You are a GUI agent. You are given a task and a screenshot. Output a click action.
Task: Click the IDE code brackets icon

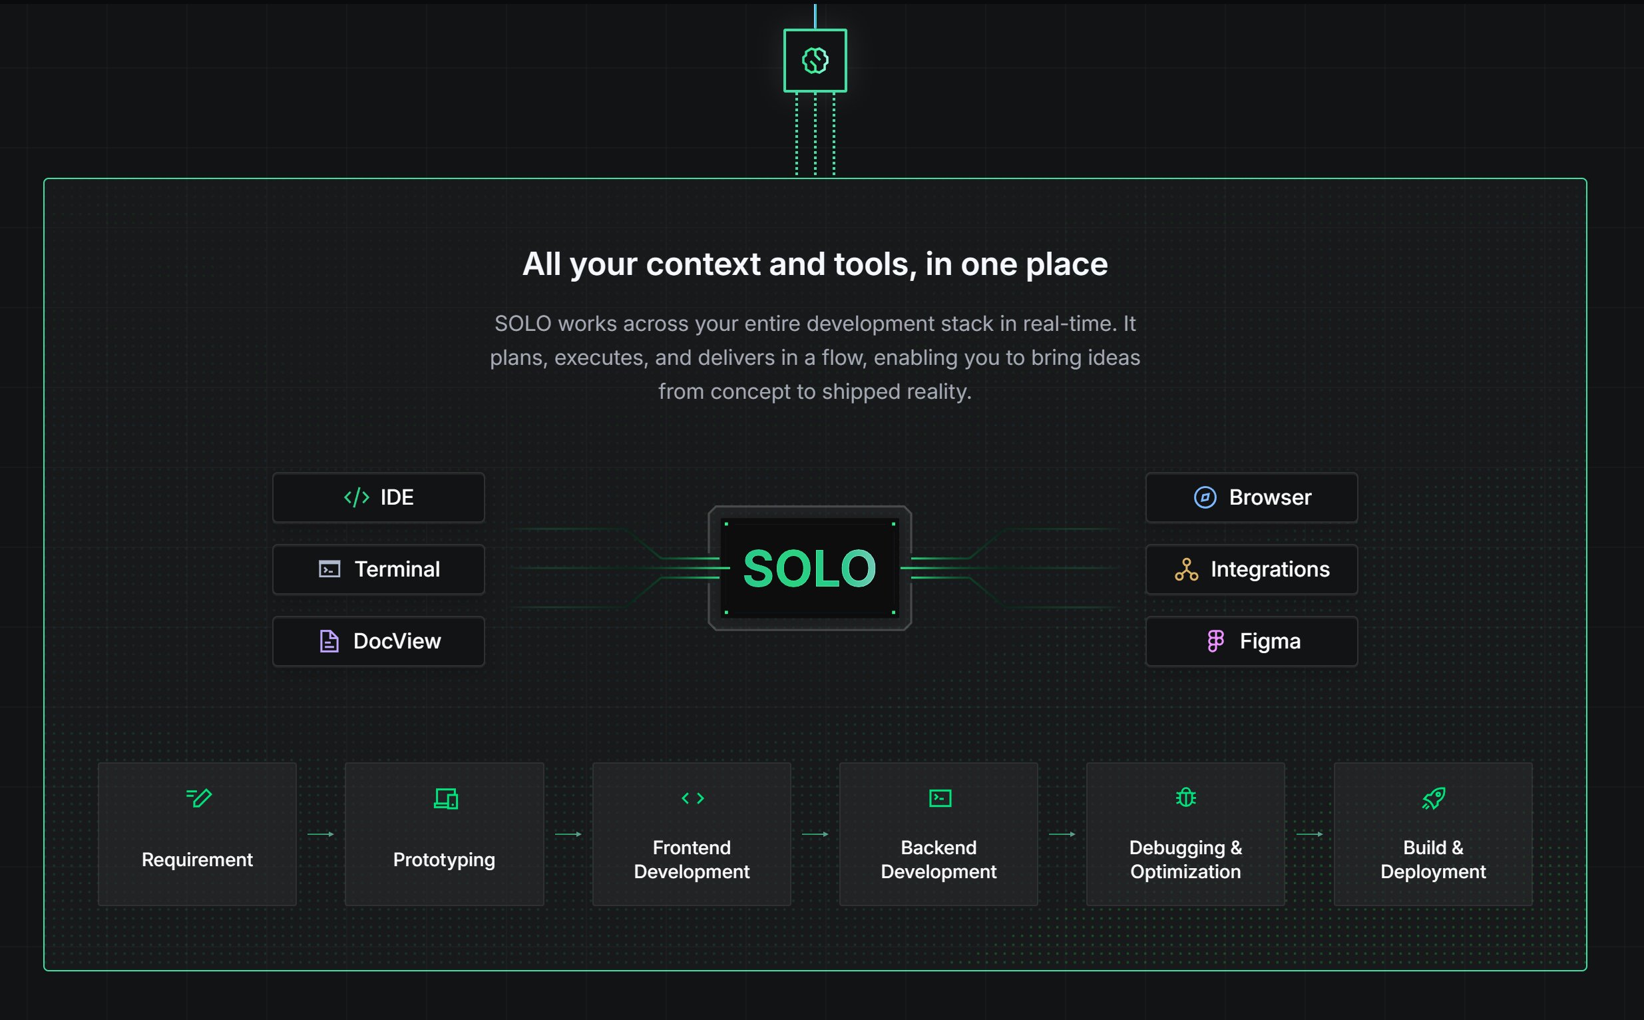tap(356, 497)
